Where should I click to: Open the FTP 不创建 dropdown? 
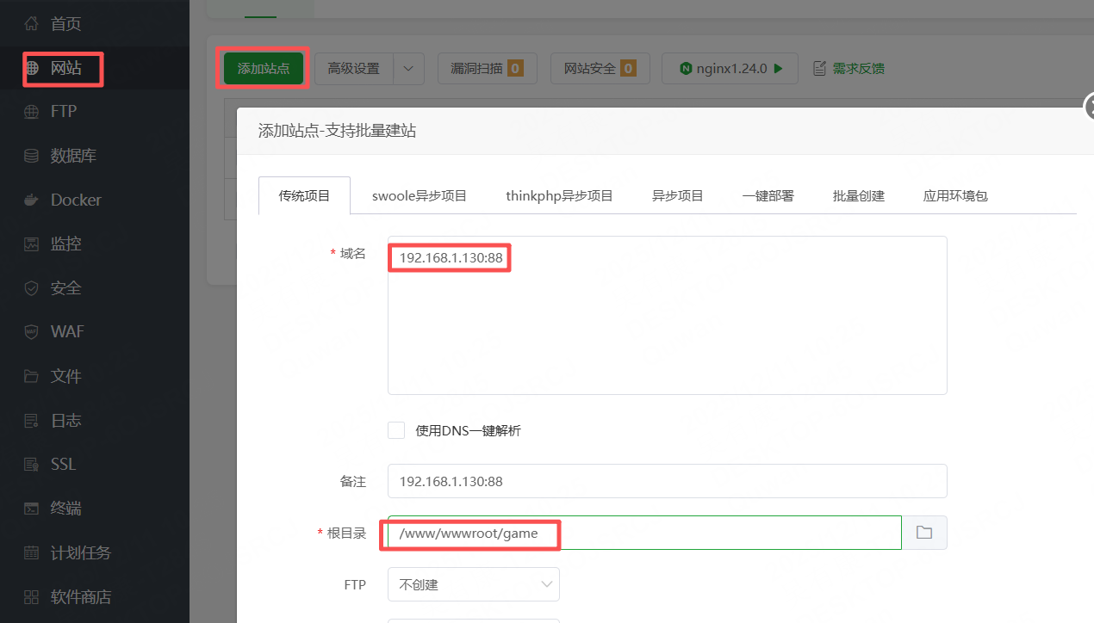[x=473, y=584]
